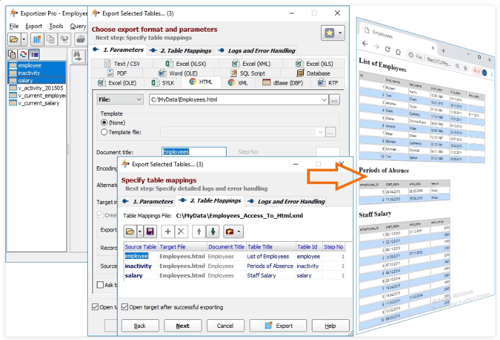500x340 pixels.
Task: Choose the Excel (OLE) export format
Action: tap(118, 83)
